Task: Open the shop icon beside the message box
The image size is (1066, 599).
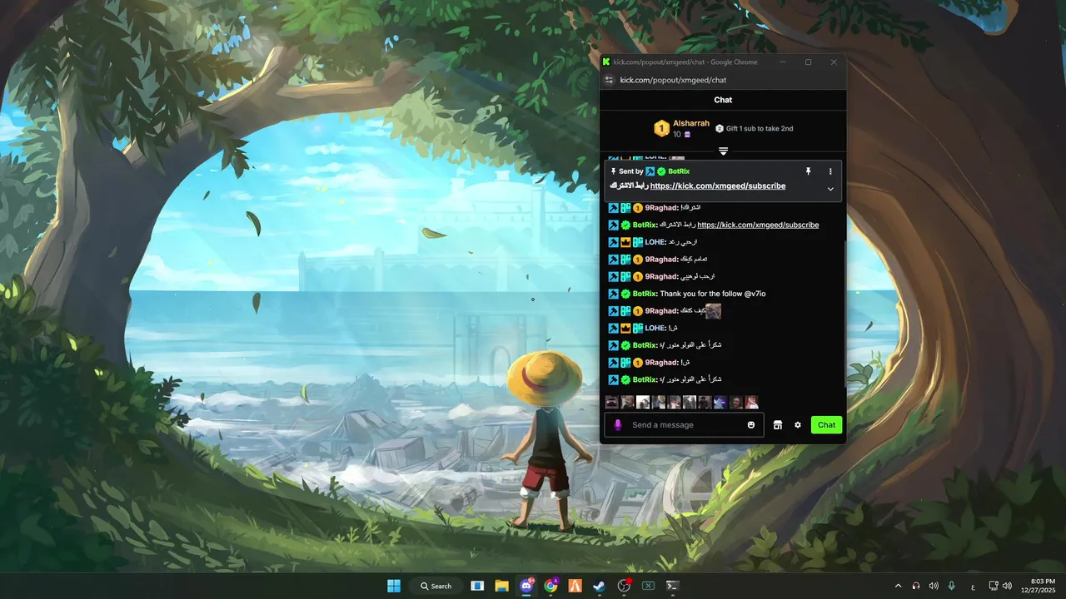Action: pos(778,425)
